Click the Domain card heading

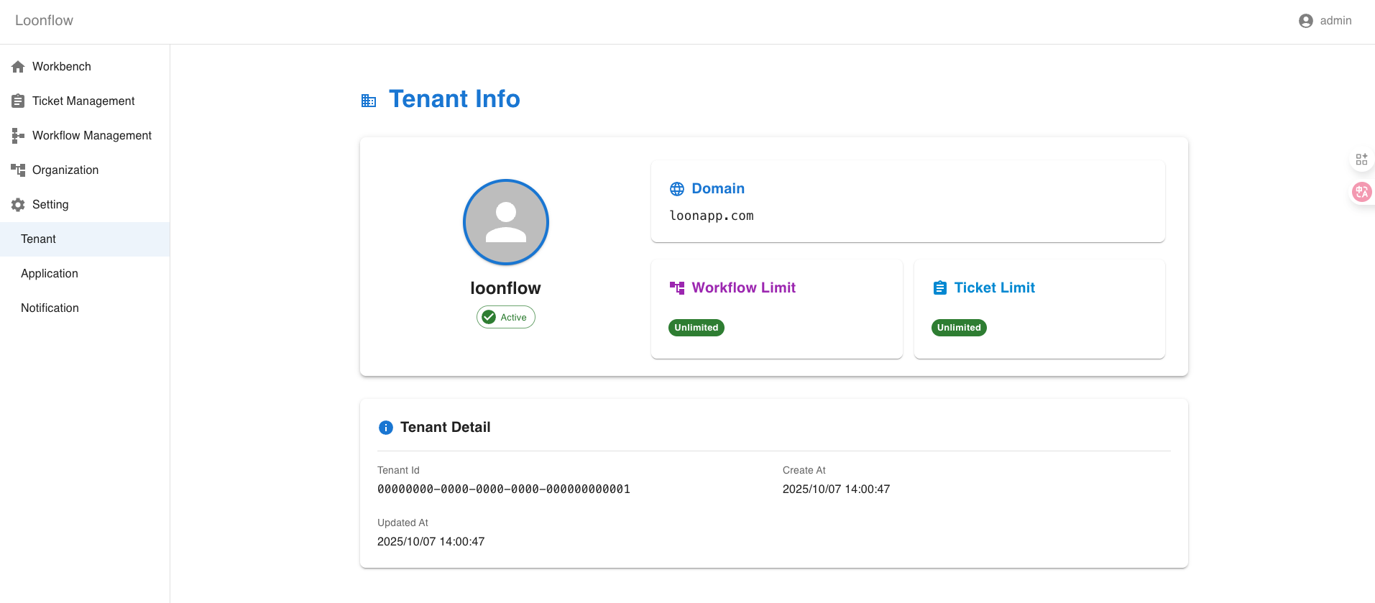click(718, 189)
